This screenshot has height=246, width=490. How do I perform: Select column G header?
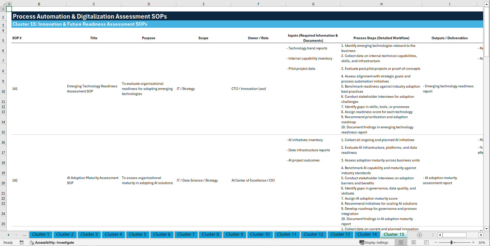(313, 4)
